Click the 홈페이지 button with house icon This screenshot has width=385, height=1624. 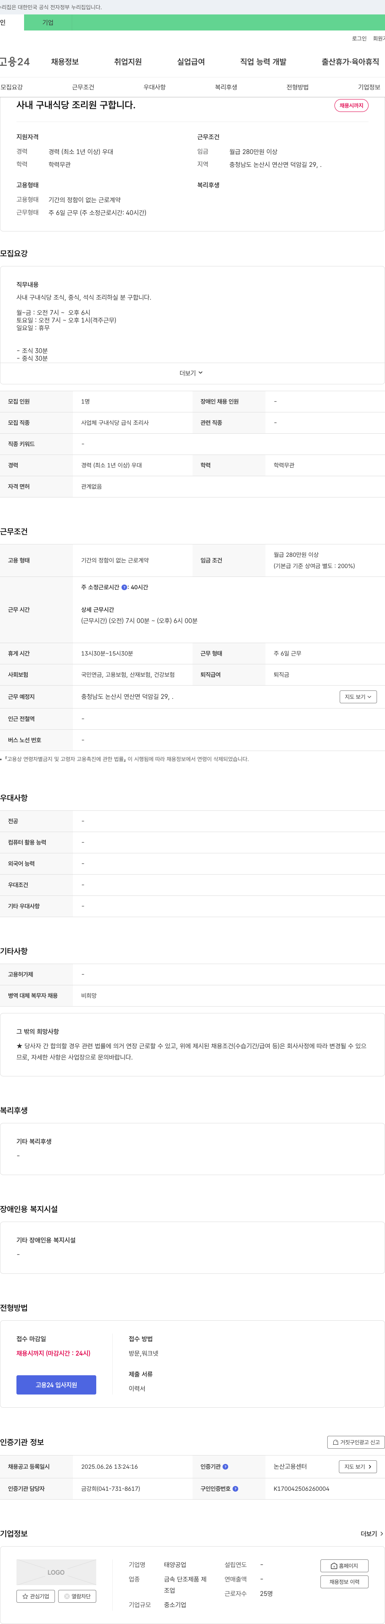click(x=344, y=1565)
